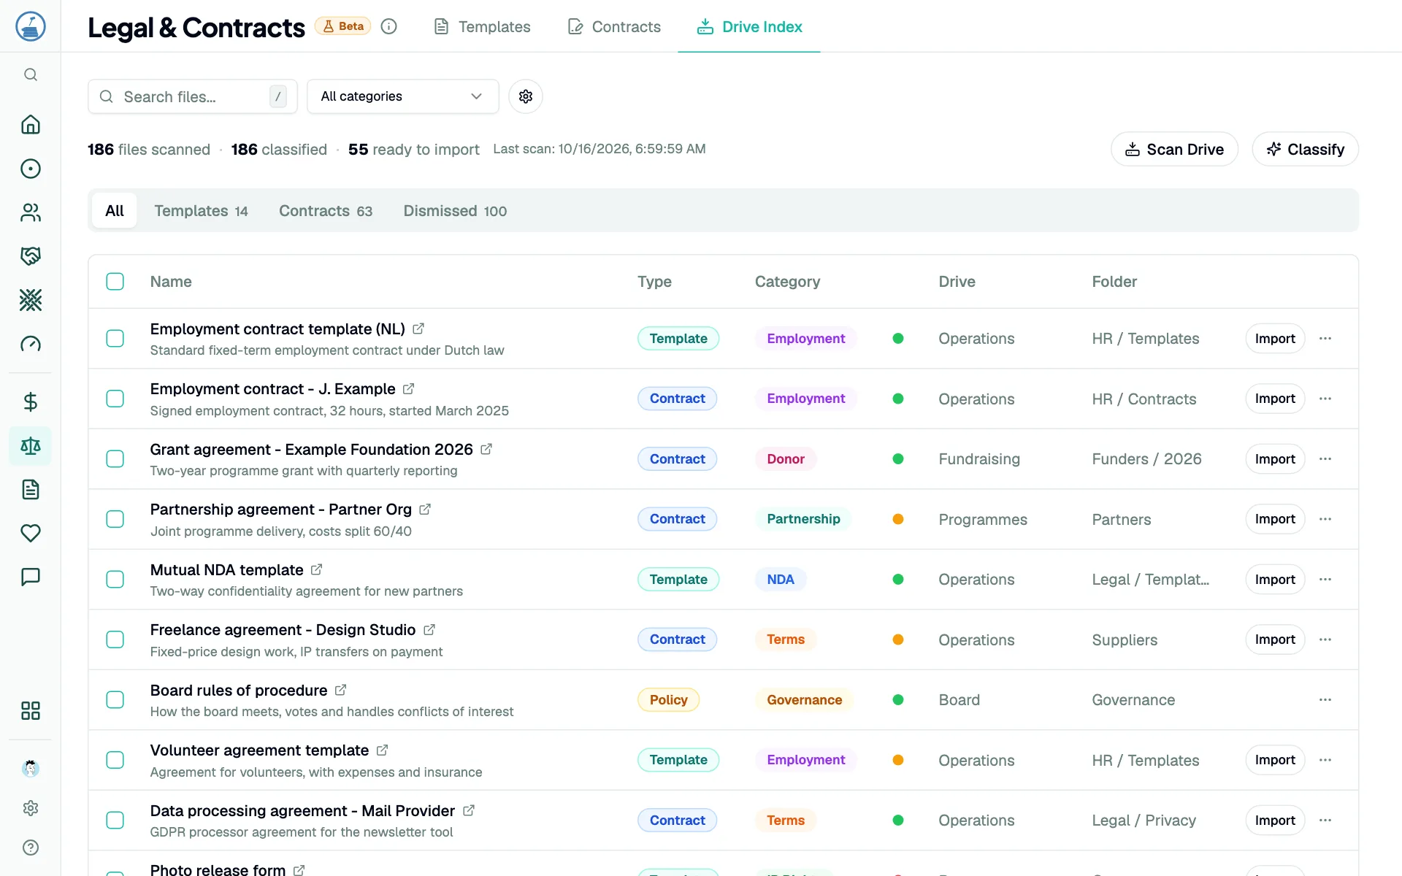1402x876 pixels.
Task: Open more options for Volunteer agreement template
Action: [1325, 760]
